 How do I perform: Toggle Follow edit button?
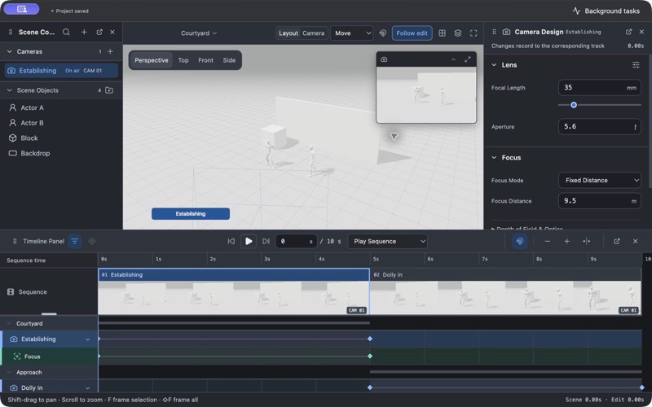click(x=412, y=33)
